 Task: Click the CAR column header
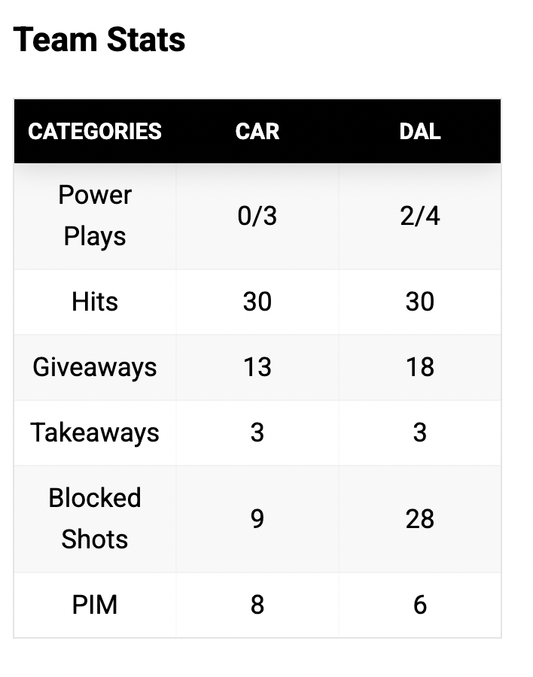tap(257, 132)
